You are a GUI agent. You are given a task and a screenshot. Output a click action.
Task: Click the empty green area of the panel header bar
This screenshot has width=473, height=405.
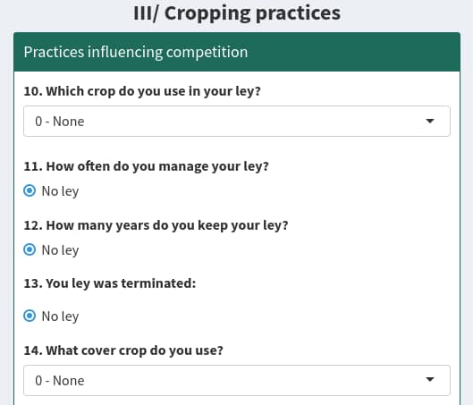tap(353, 52)
